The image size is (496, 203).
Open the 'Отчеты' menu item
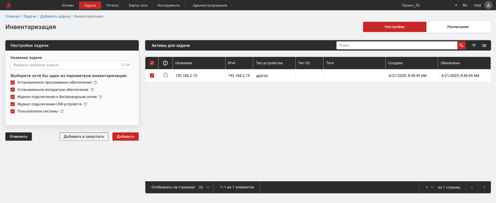[112, 5]
